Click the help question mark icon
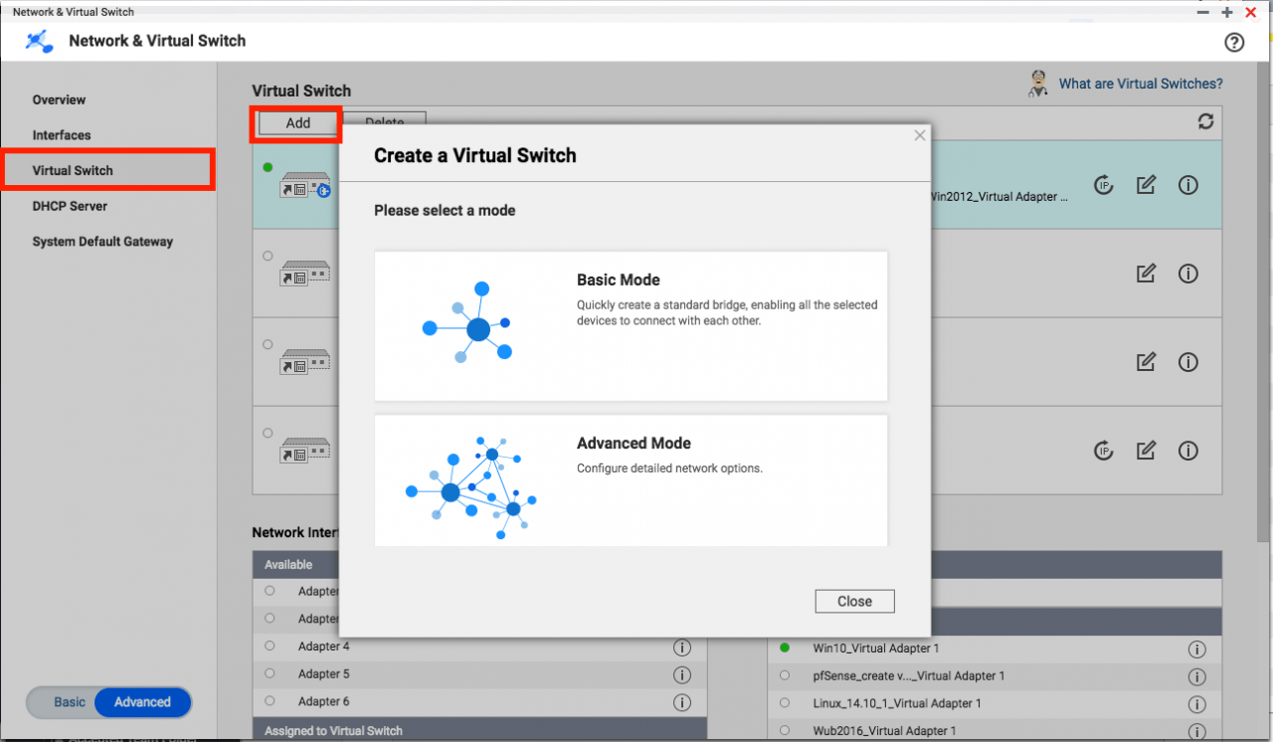This screenshot has width=1273, height=742. [1233, 42]
